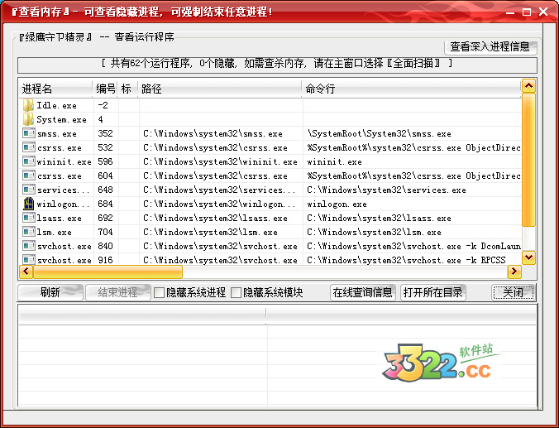
Task: Click the svchost.exe PID 916 icon
Action: (28, 259)
